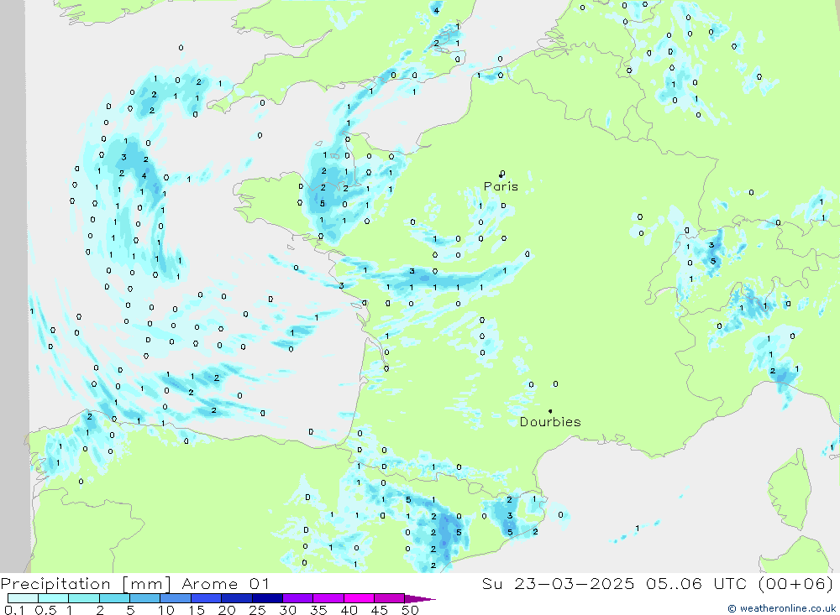The width and height of the screenshot is (840, 615).
Task: Click the Dourbies location label
Action: pyautogui.click(x=550, y=422)
